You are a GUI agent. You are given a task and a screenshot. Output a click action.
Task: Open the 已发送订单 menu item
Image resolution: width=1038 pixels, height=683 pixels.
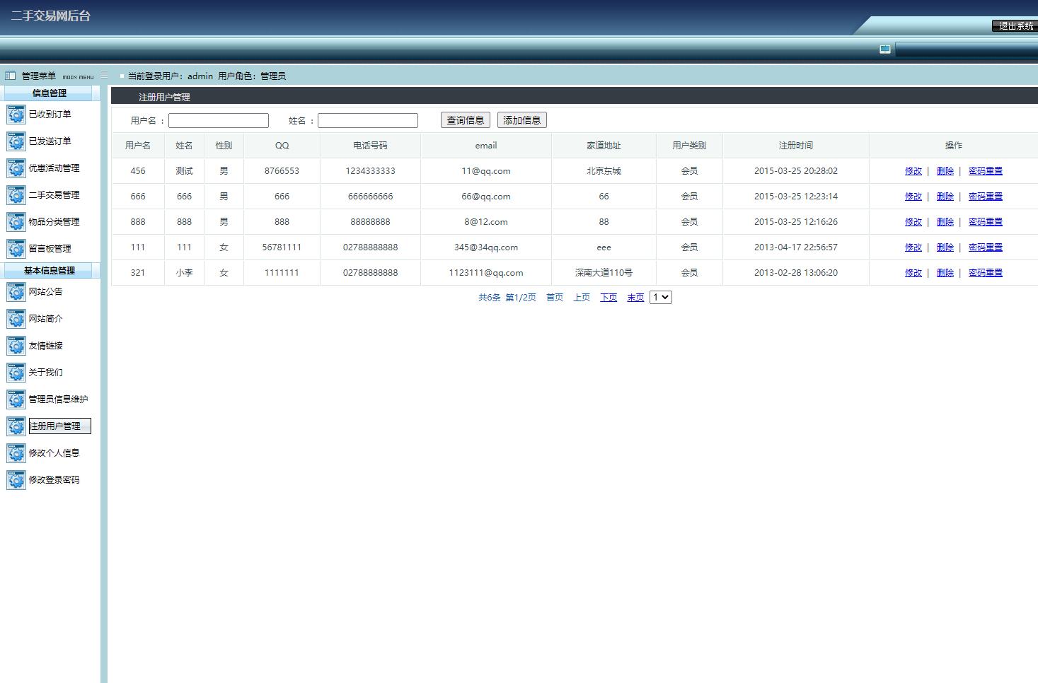pyautogui.click(x=50, y=141)
